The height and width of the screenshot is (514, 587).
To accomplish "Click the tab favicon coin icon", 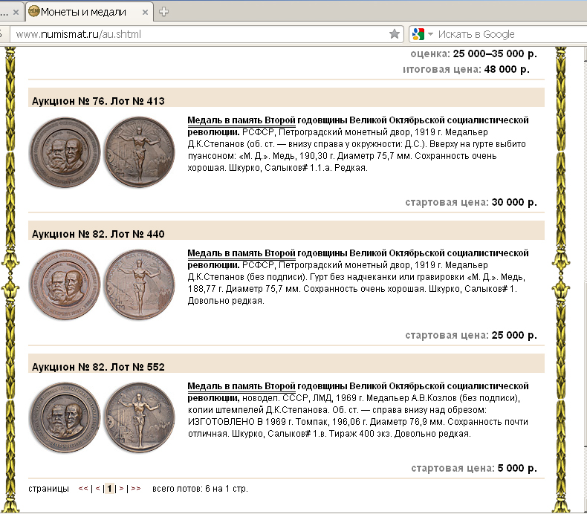I will click(x=33, y=11).
